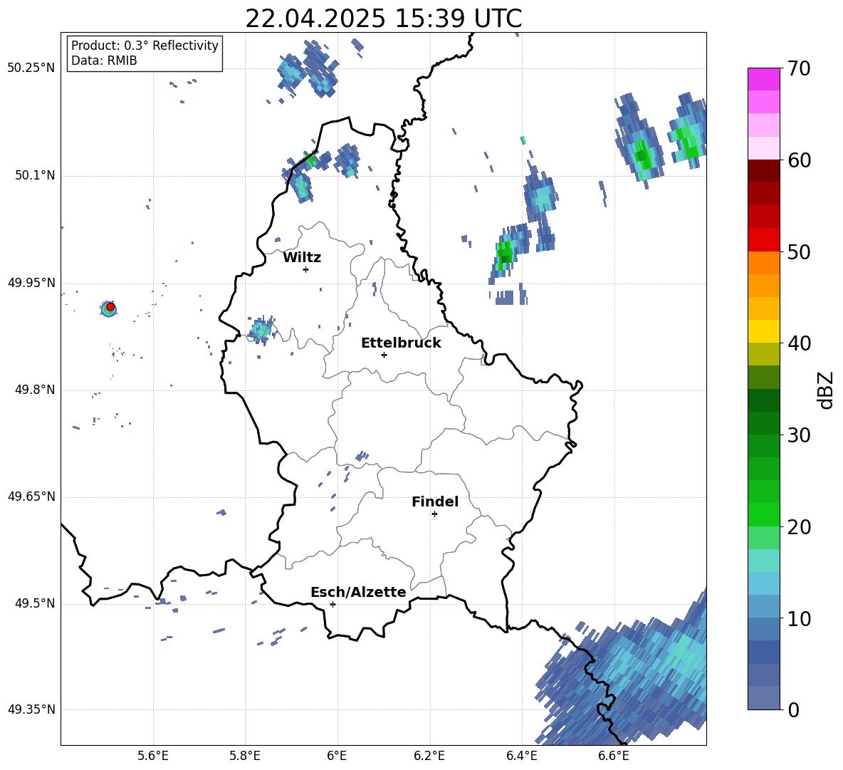Image resolution: width=843 pixels, height=770 pixels.
Task: Pick the yellow colorbar segment at 40 dBZ
Action: coord(763,331)
